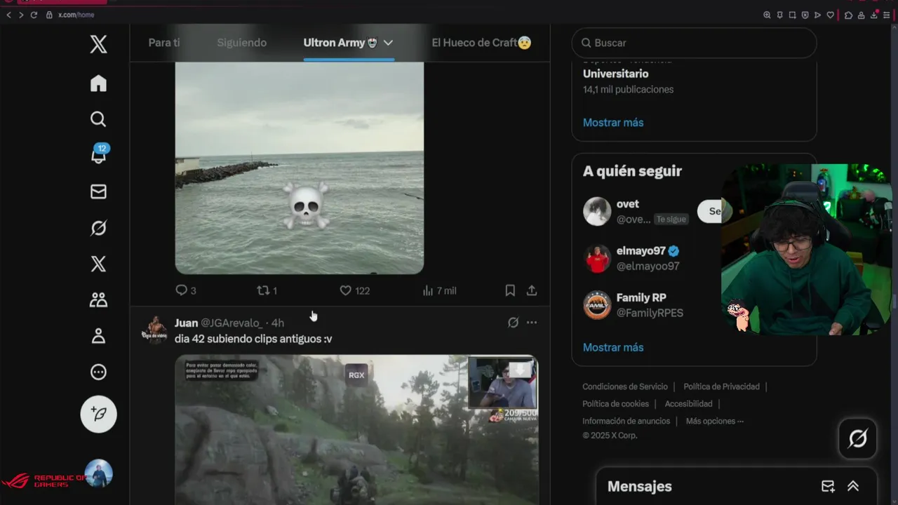Screen dimensions: 898x505
Task: Open Messages envelope in sidebar
Action: click(x=98, y=191)
